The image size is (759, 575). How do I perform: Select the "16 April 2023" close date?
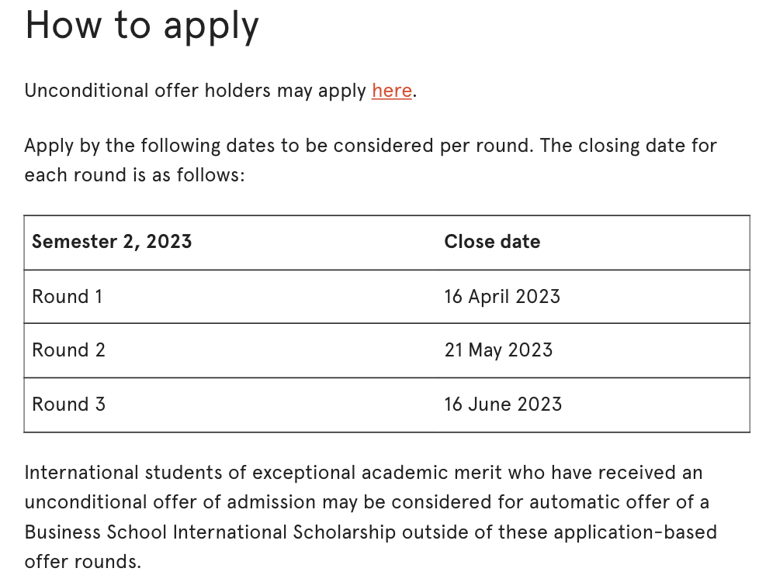click(x=502, y=297)
